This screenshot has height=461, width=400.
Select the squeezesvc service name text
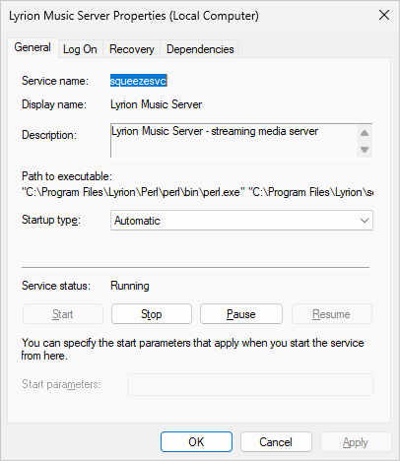point(139,81)
